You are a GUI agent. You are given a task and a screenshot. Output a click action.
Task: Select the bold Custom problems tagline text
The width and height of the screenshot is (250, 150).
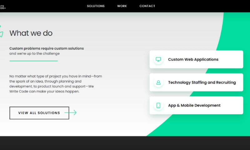47,48
